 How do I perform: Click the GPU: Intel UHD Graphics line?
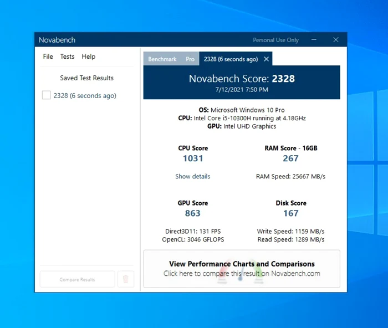pos(242,126)
